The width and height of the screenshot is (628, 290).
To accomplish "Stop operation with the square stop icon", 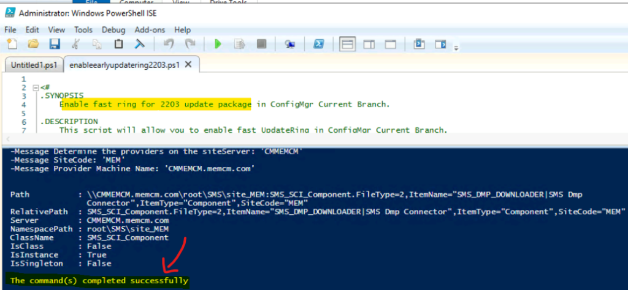I will [x=261, y=43].
